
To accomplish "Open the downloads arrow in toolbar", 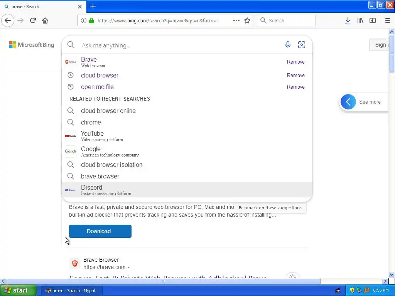I will [x=348, y=20].
